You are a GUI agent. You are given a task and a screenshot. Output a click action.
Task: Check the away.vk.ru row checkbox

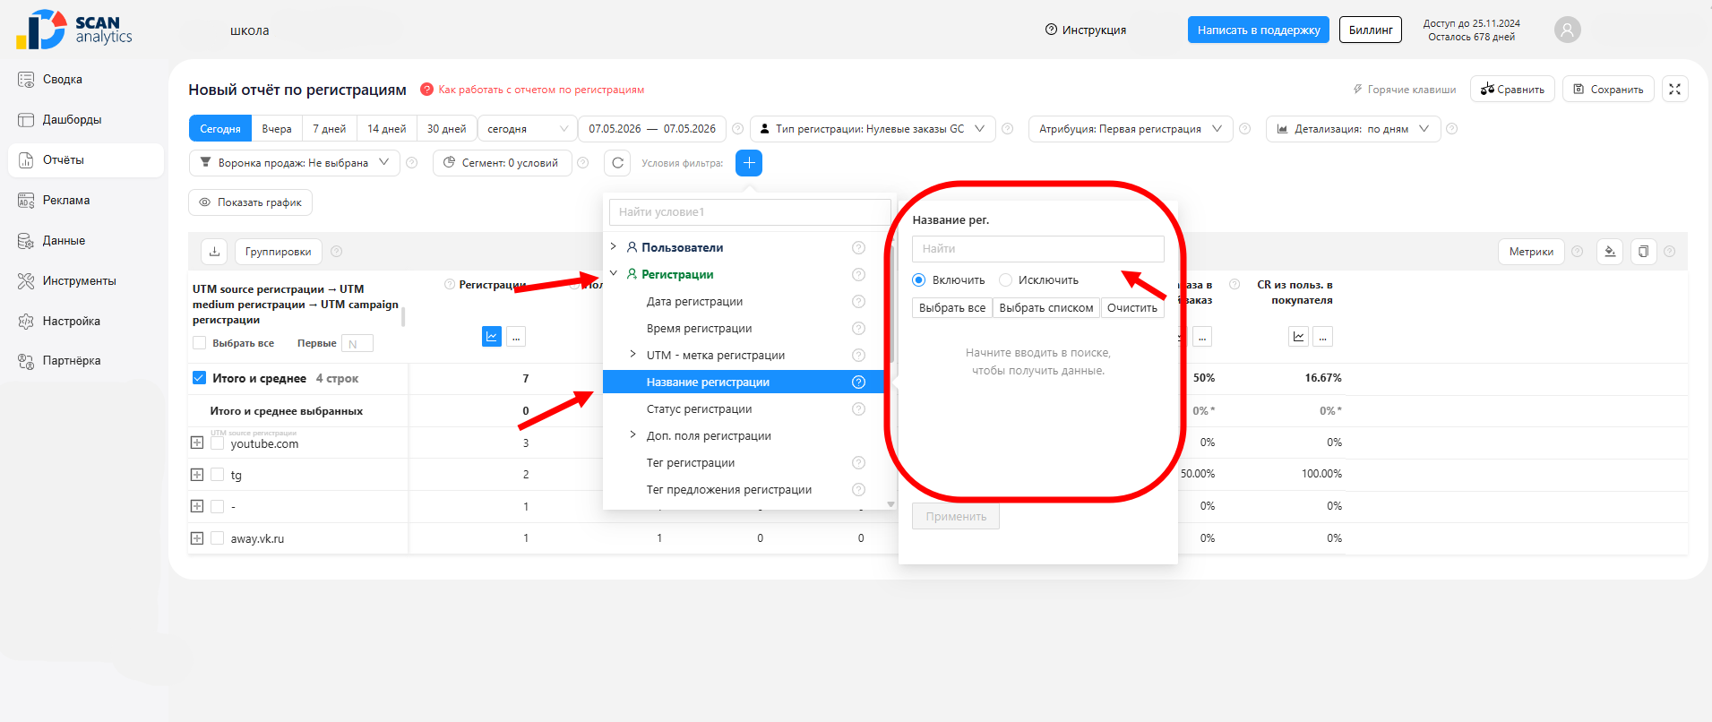tap(217, 538)
